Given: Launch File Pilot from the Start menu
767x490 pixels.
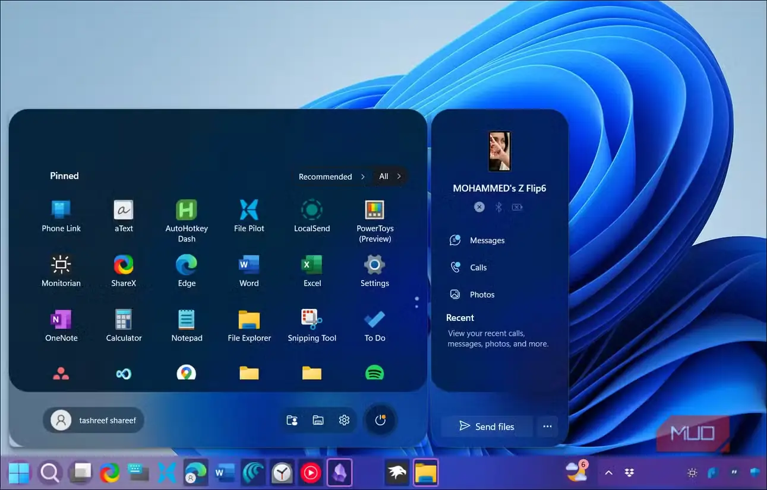Looking at the screenshot, I should 249,216.
